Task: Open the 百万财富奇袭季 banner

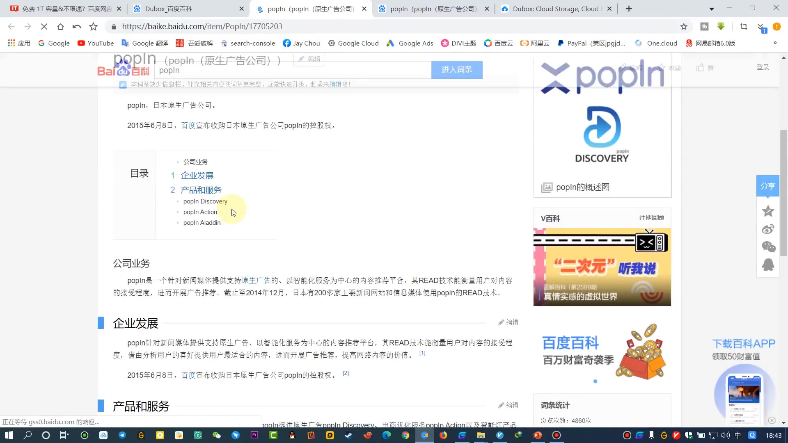Action: (602, 353)
